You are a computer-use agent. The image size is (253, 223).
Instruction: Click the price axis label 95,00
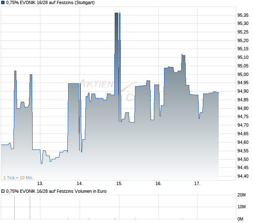(243, 74)
